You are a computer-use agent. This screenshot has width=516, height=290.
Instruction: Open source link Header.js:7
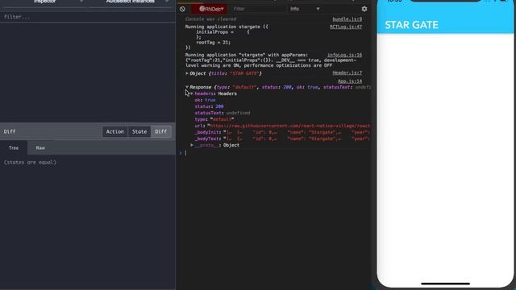coord(347,73)
